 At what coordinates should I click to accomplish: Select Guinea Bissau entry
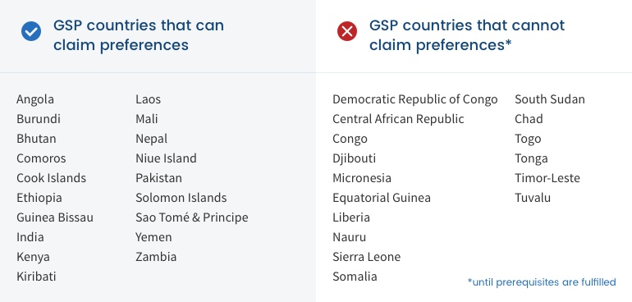pos(55,217)
